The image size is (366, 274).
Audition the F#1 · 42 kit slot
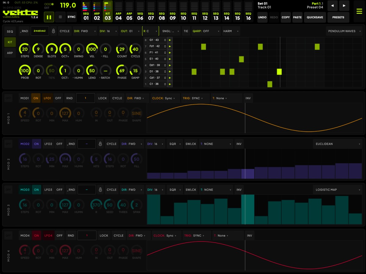click(170, 46)
